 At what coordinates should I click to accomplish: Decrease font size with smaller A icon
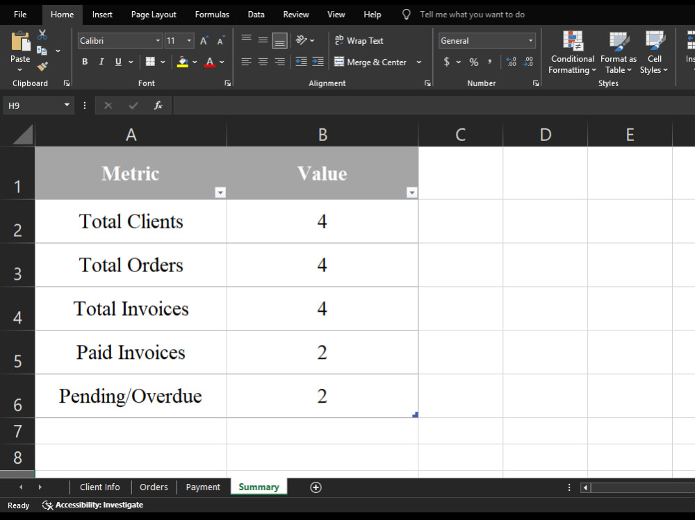click(x=221, y=41)
